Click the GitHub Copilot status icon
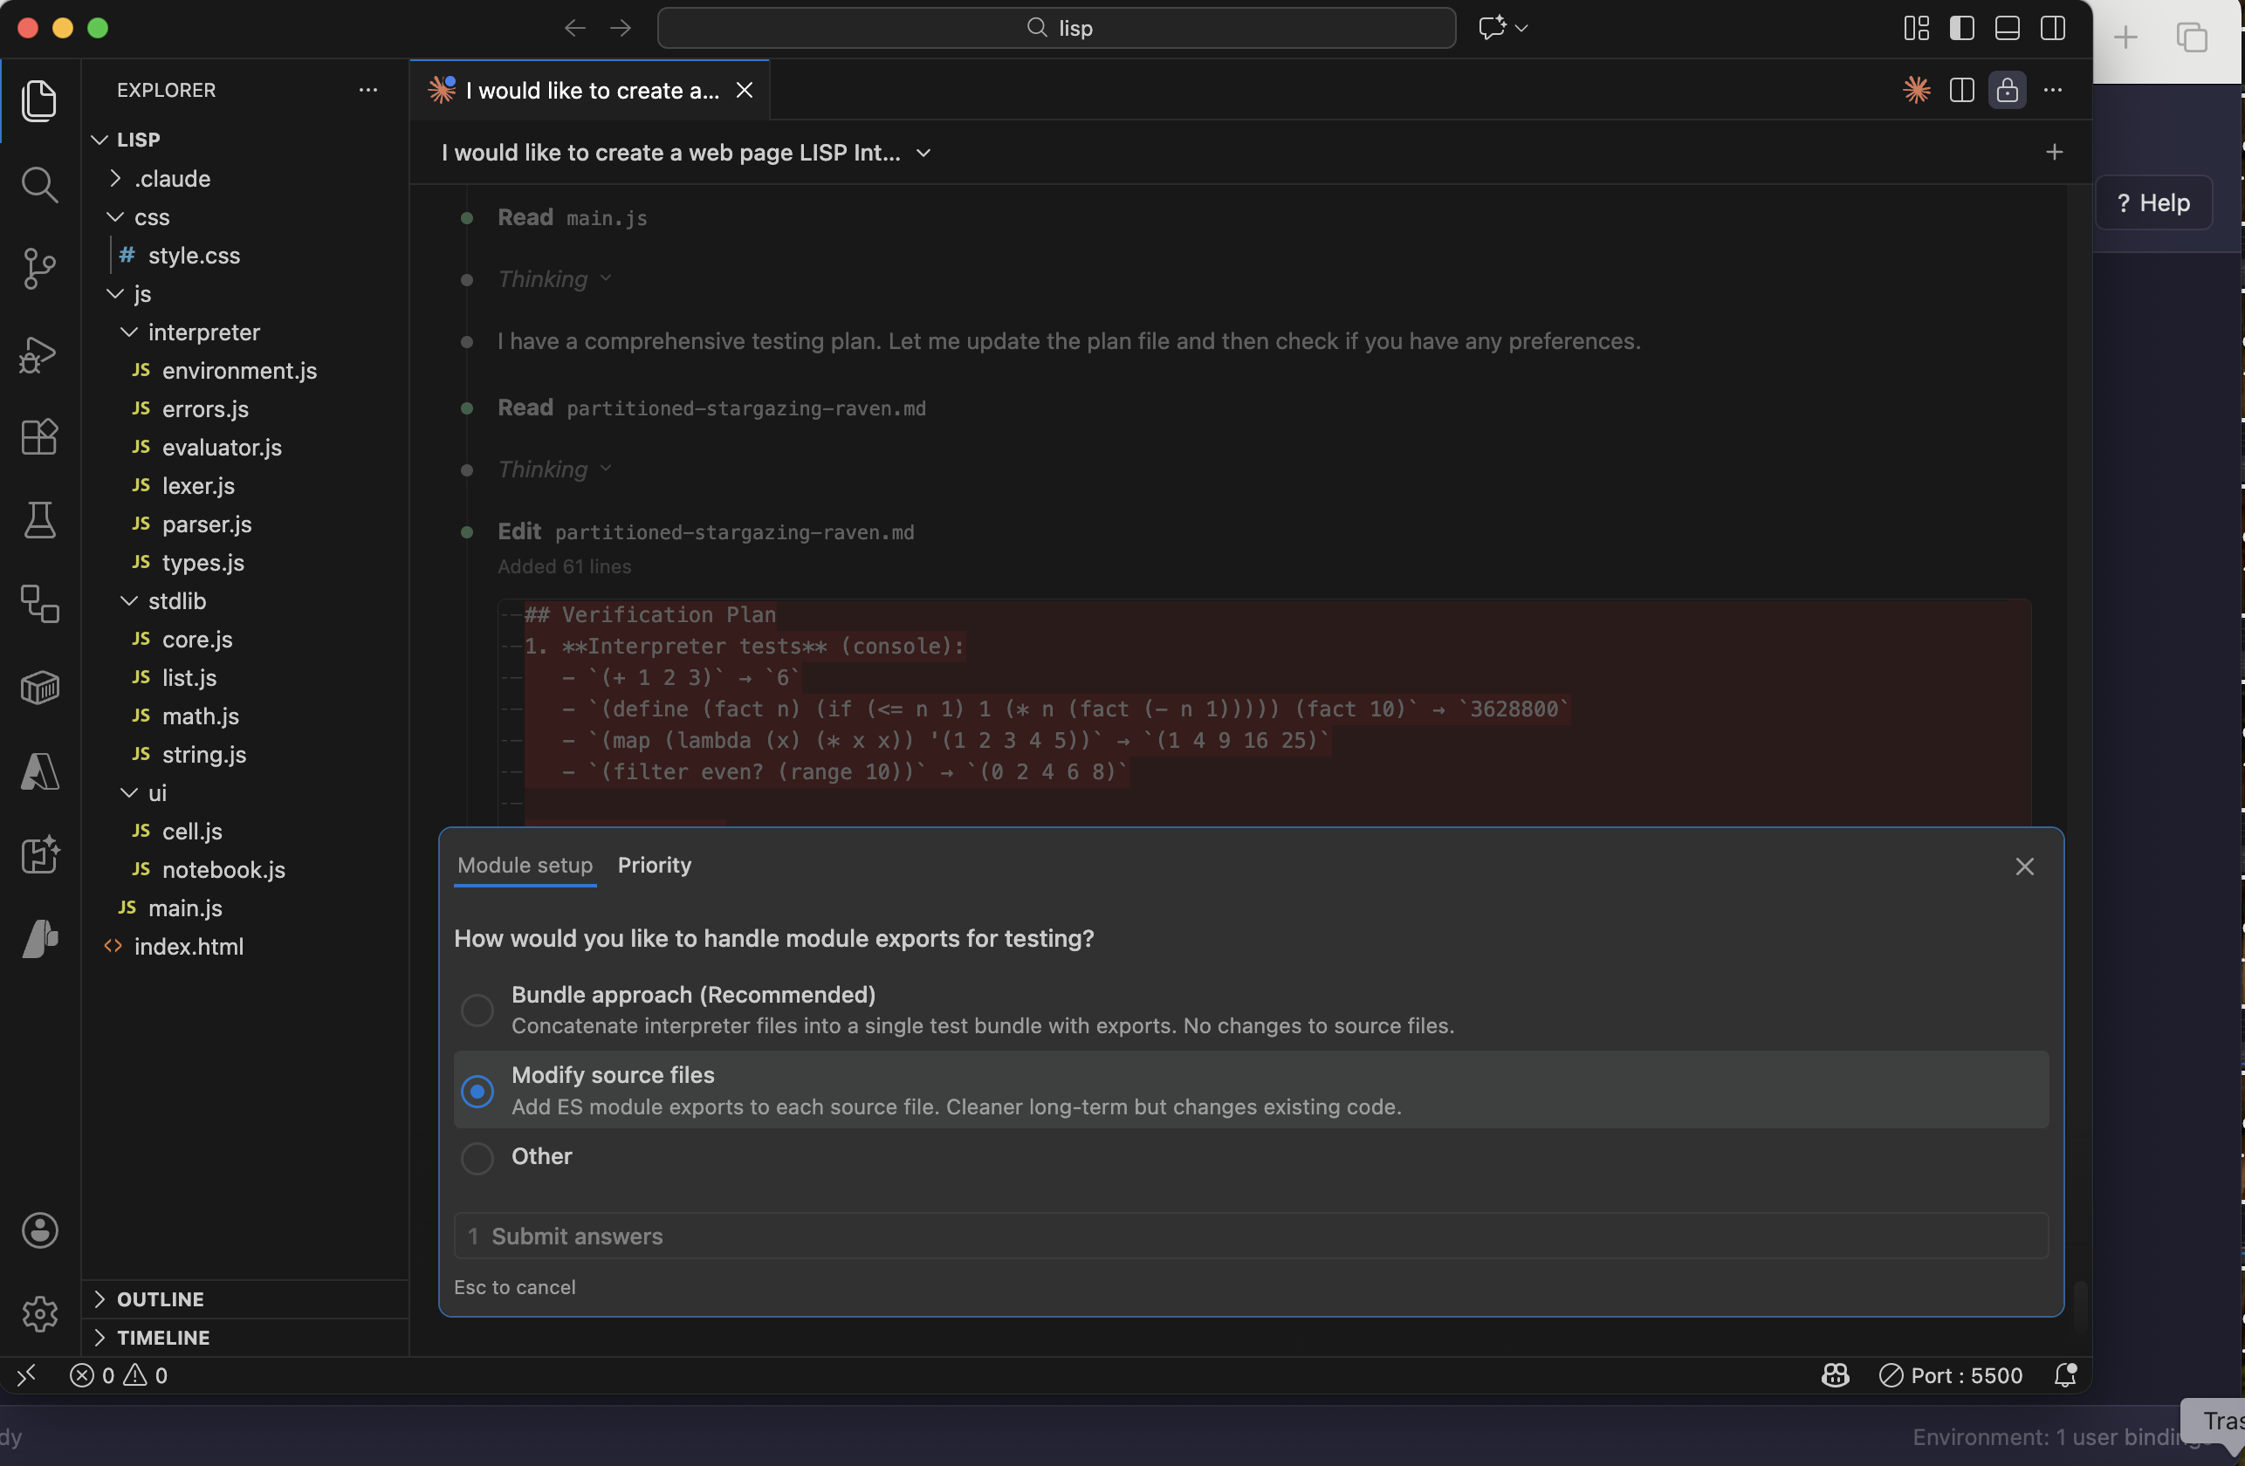 click(x=1834, y=1374)
